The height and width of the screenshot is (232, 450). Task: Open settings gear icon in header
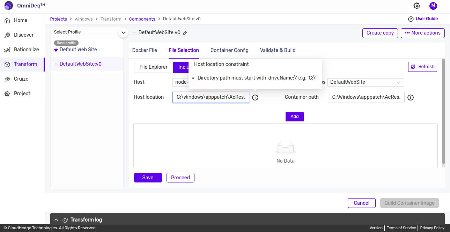pyautogui.click(x=416, y=6)
